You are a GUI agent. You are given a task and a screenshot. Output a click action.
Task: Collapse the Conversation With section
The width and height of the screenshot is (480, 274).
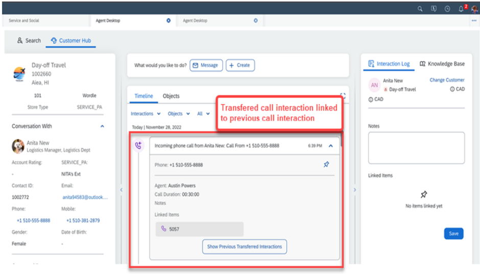coord(102,126)
